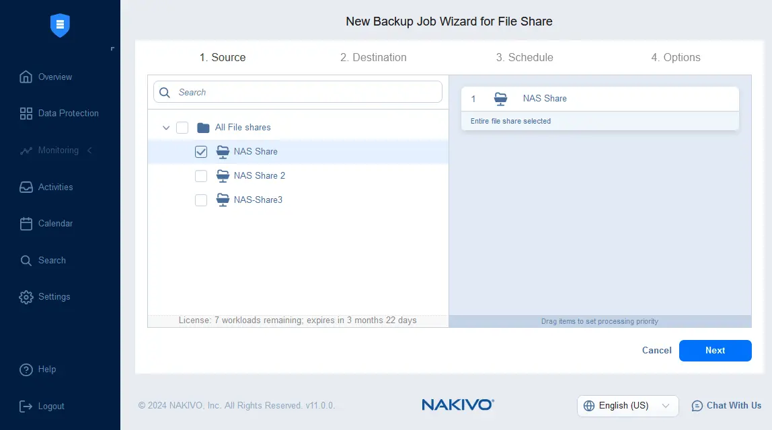Screen dimensions: 772x430
Task: Click the magnifier icon in search field
Action: [x=165, y=93]
